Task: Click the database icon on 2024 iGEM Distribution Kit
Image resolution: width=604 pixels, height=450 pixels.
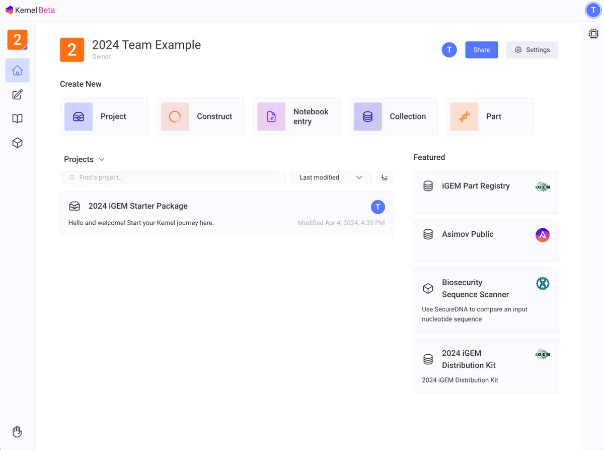Action: (x=428, y=359)
